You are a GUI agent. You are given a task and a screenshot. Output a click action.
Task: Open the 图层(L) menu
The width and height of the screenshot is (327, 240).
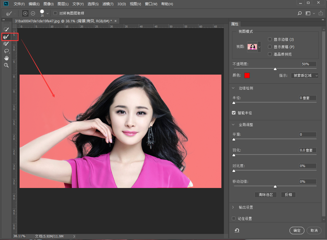63,4
